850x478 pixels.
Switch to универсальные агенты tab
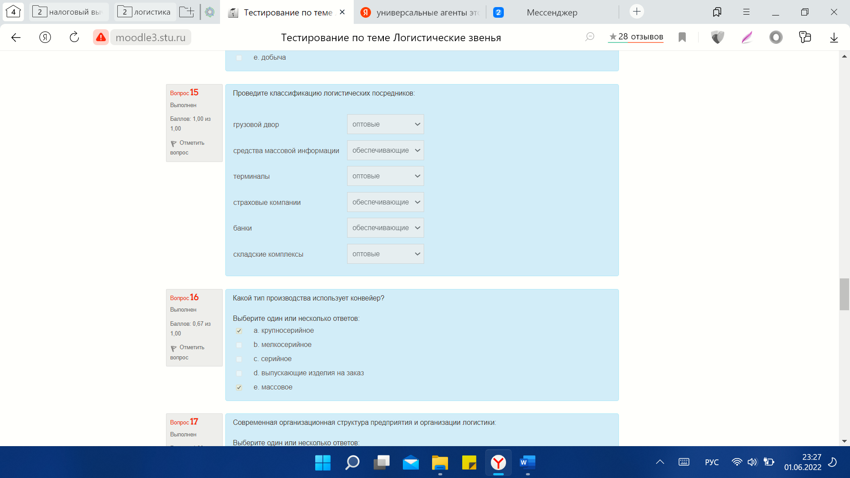(420, 12)
